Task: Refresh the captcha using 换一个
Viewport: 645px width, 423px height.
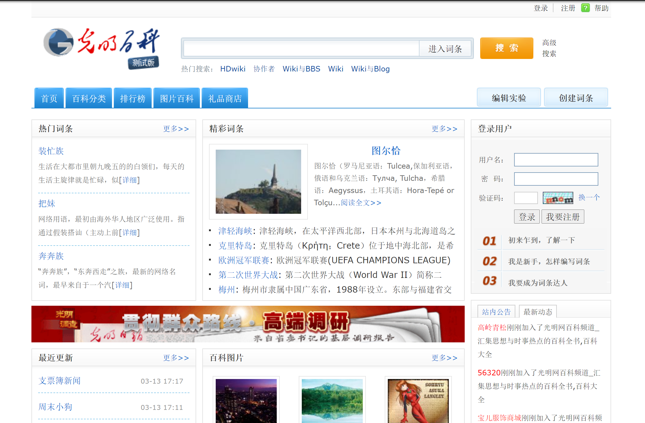Action: pyautogui.click(x=589, y=198)
